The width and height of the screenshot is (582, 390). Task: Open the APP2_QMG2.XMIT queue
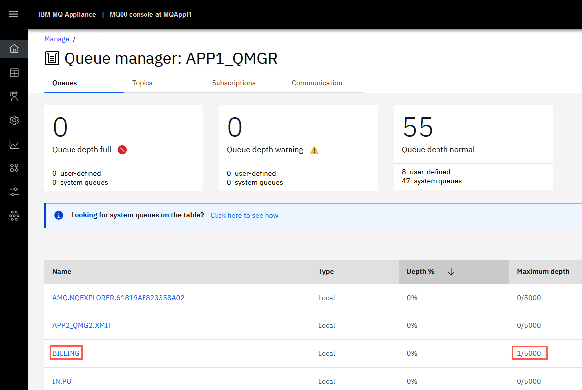point(81,325)
